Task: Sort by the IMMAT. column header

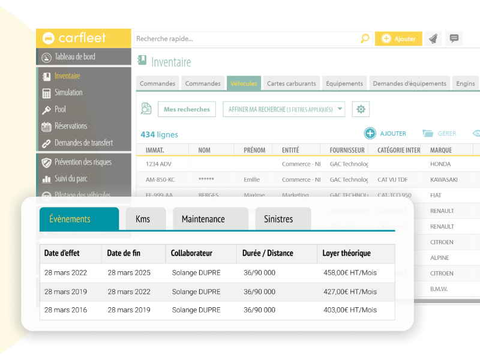Action: [x=155, y=150]
